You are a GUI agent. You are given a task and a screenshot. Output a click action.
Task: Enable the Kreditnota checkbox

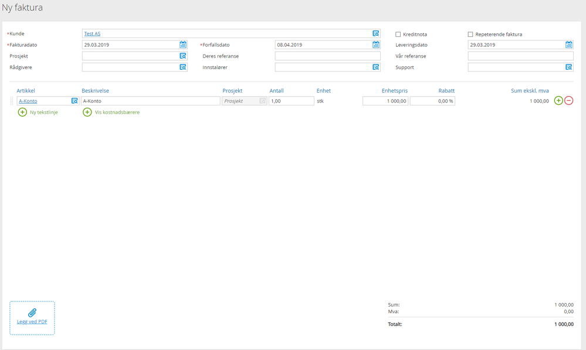[398, 35]
